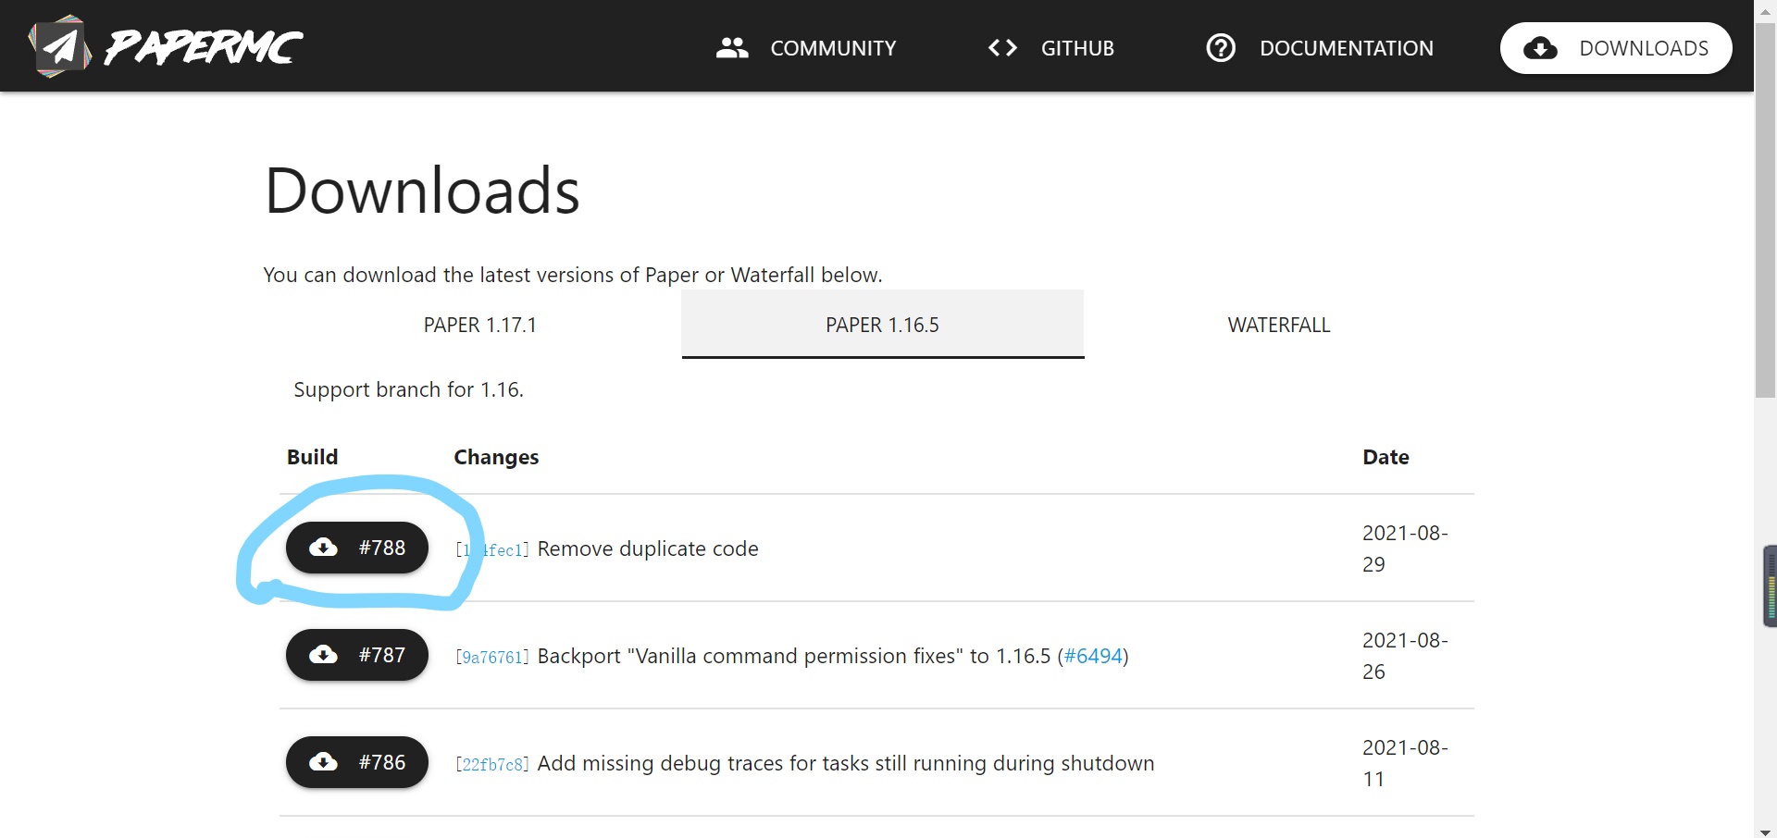This screenshot has width=1777, height=838.
Task: Click the text 'Remove duplicate code'
Action: 648,548
